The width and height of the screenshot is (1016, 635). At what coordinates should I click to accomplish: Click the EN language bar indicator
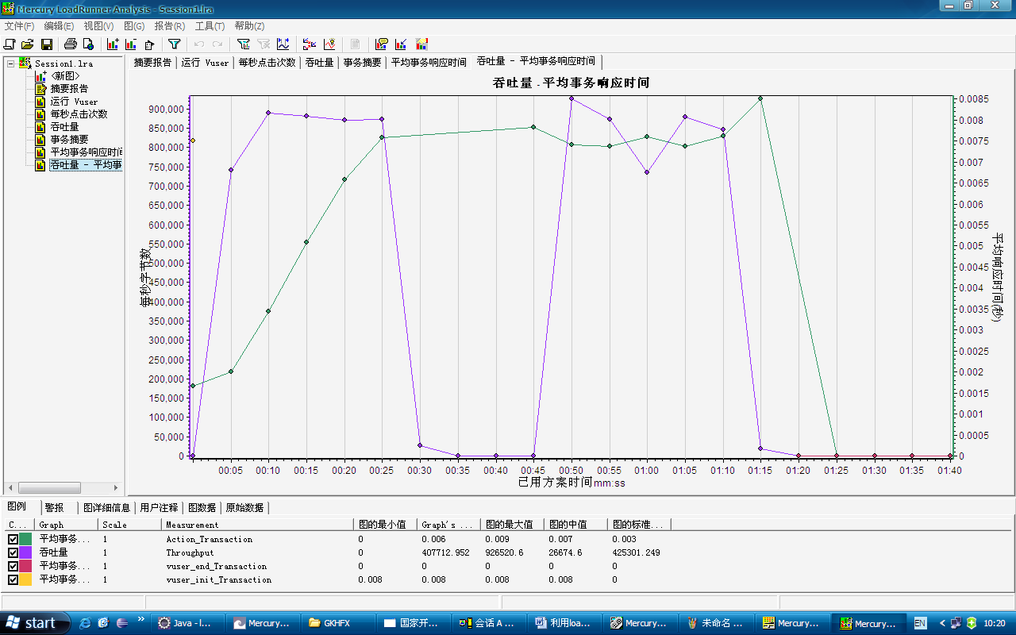coord(920,623)
